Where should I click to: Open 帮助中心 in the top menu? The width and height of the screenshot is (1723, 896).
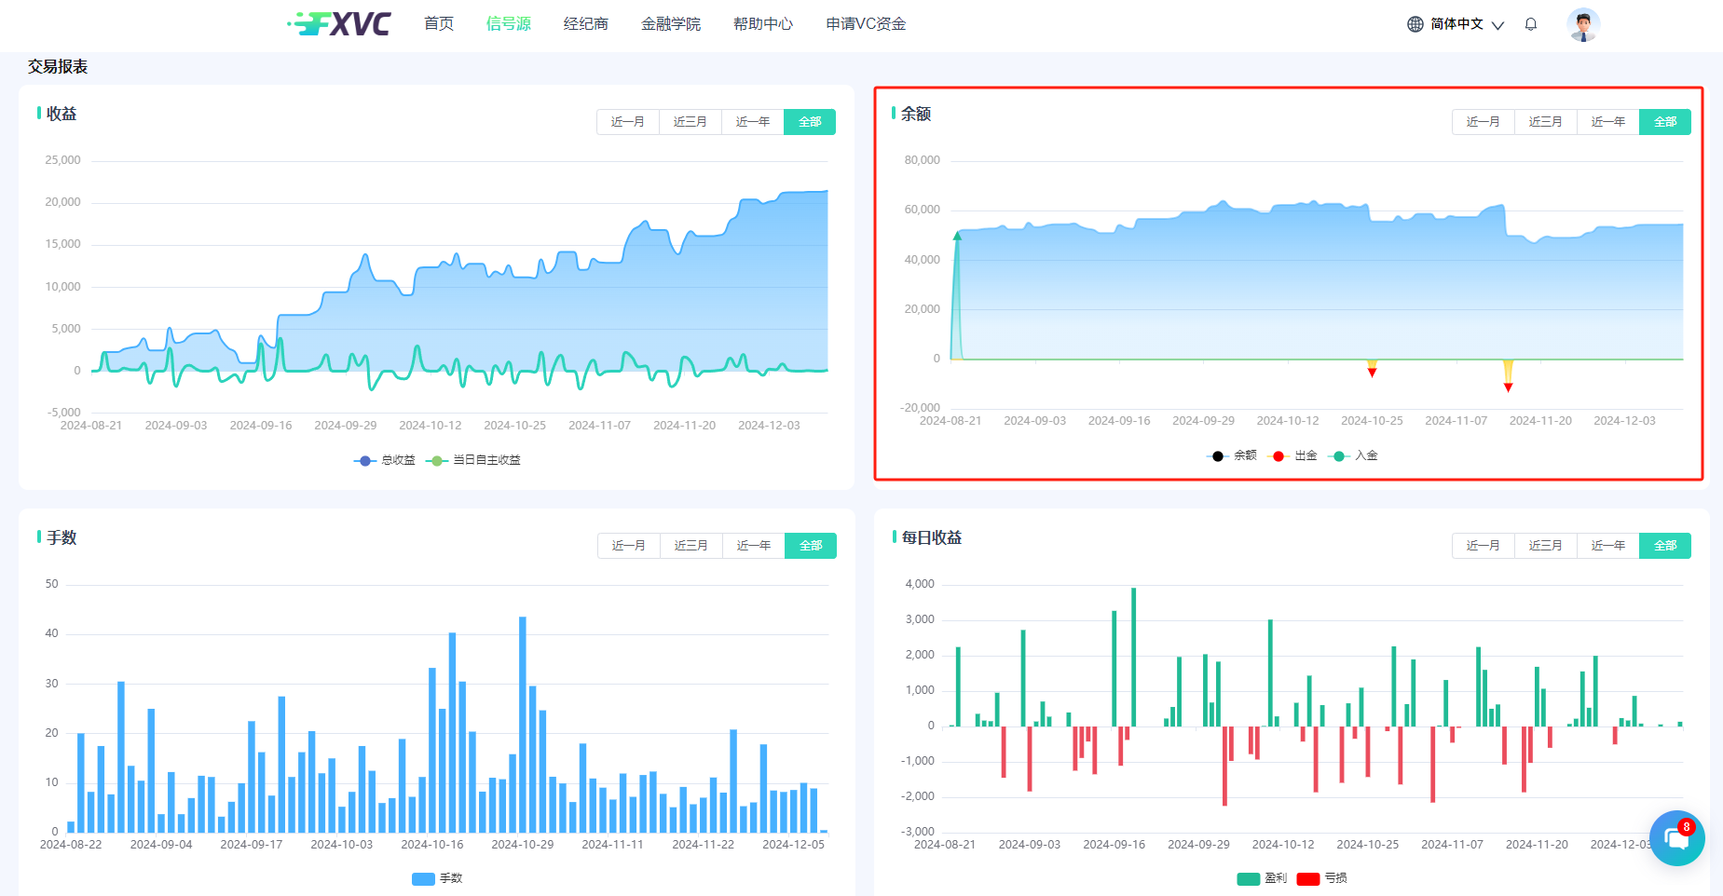coord(763,23)
